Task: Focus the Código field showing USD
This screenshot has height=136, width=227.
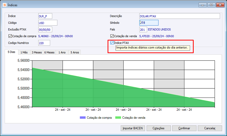Action: (x=48, y=23)
